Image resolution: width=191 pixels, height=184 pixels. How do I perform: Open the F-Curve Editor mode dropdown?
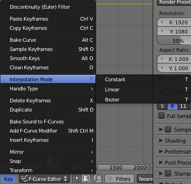pos(44,178)
